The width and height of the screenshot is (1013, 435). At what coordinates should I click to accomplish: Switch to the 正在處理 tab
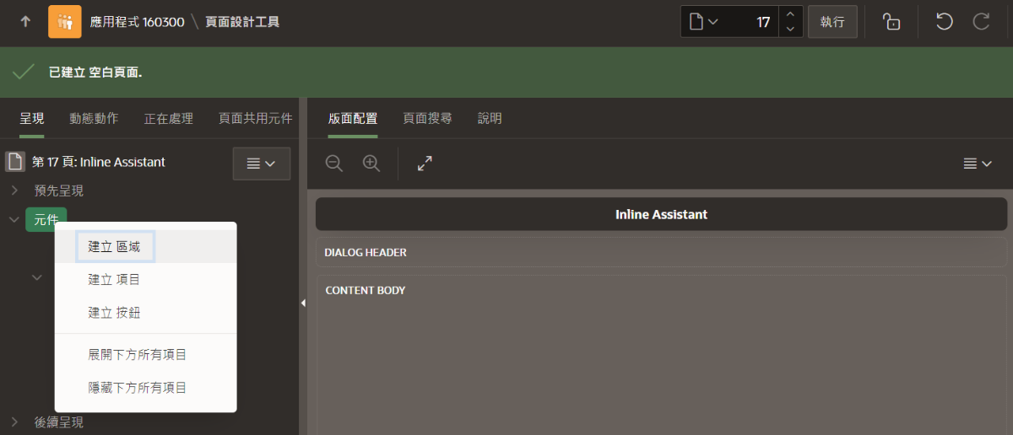coord(169,119)
